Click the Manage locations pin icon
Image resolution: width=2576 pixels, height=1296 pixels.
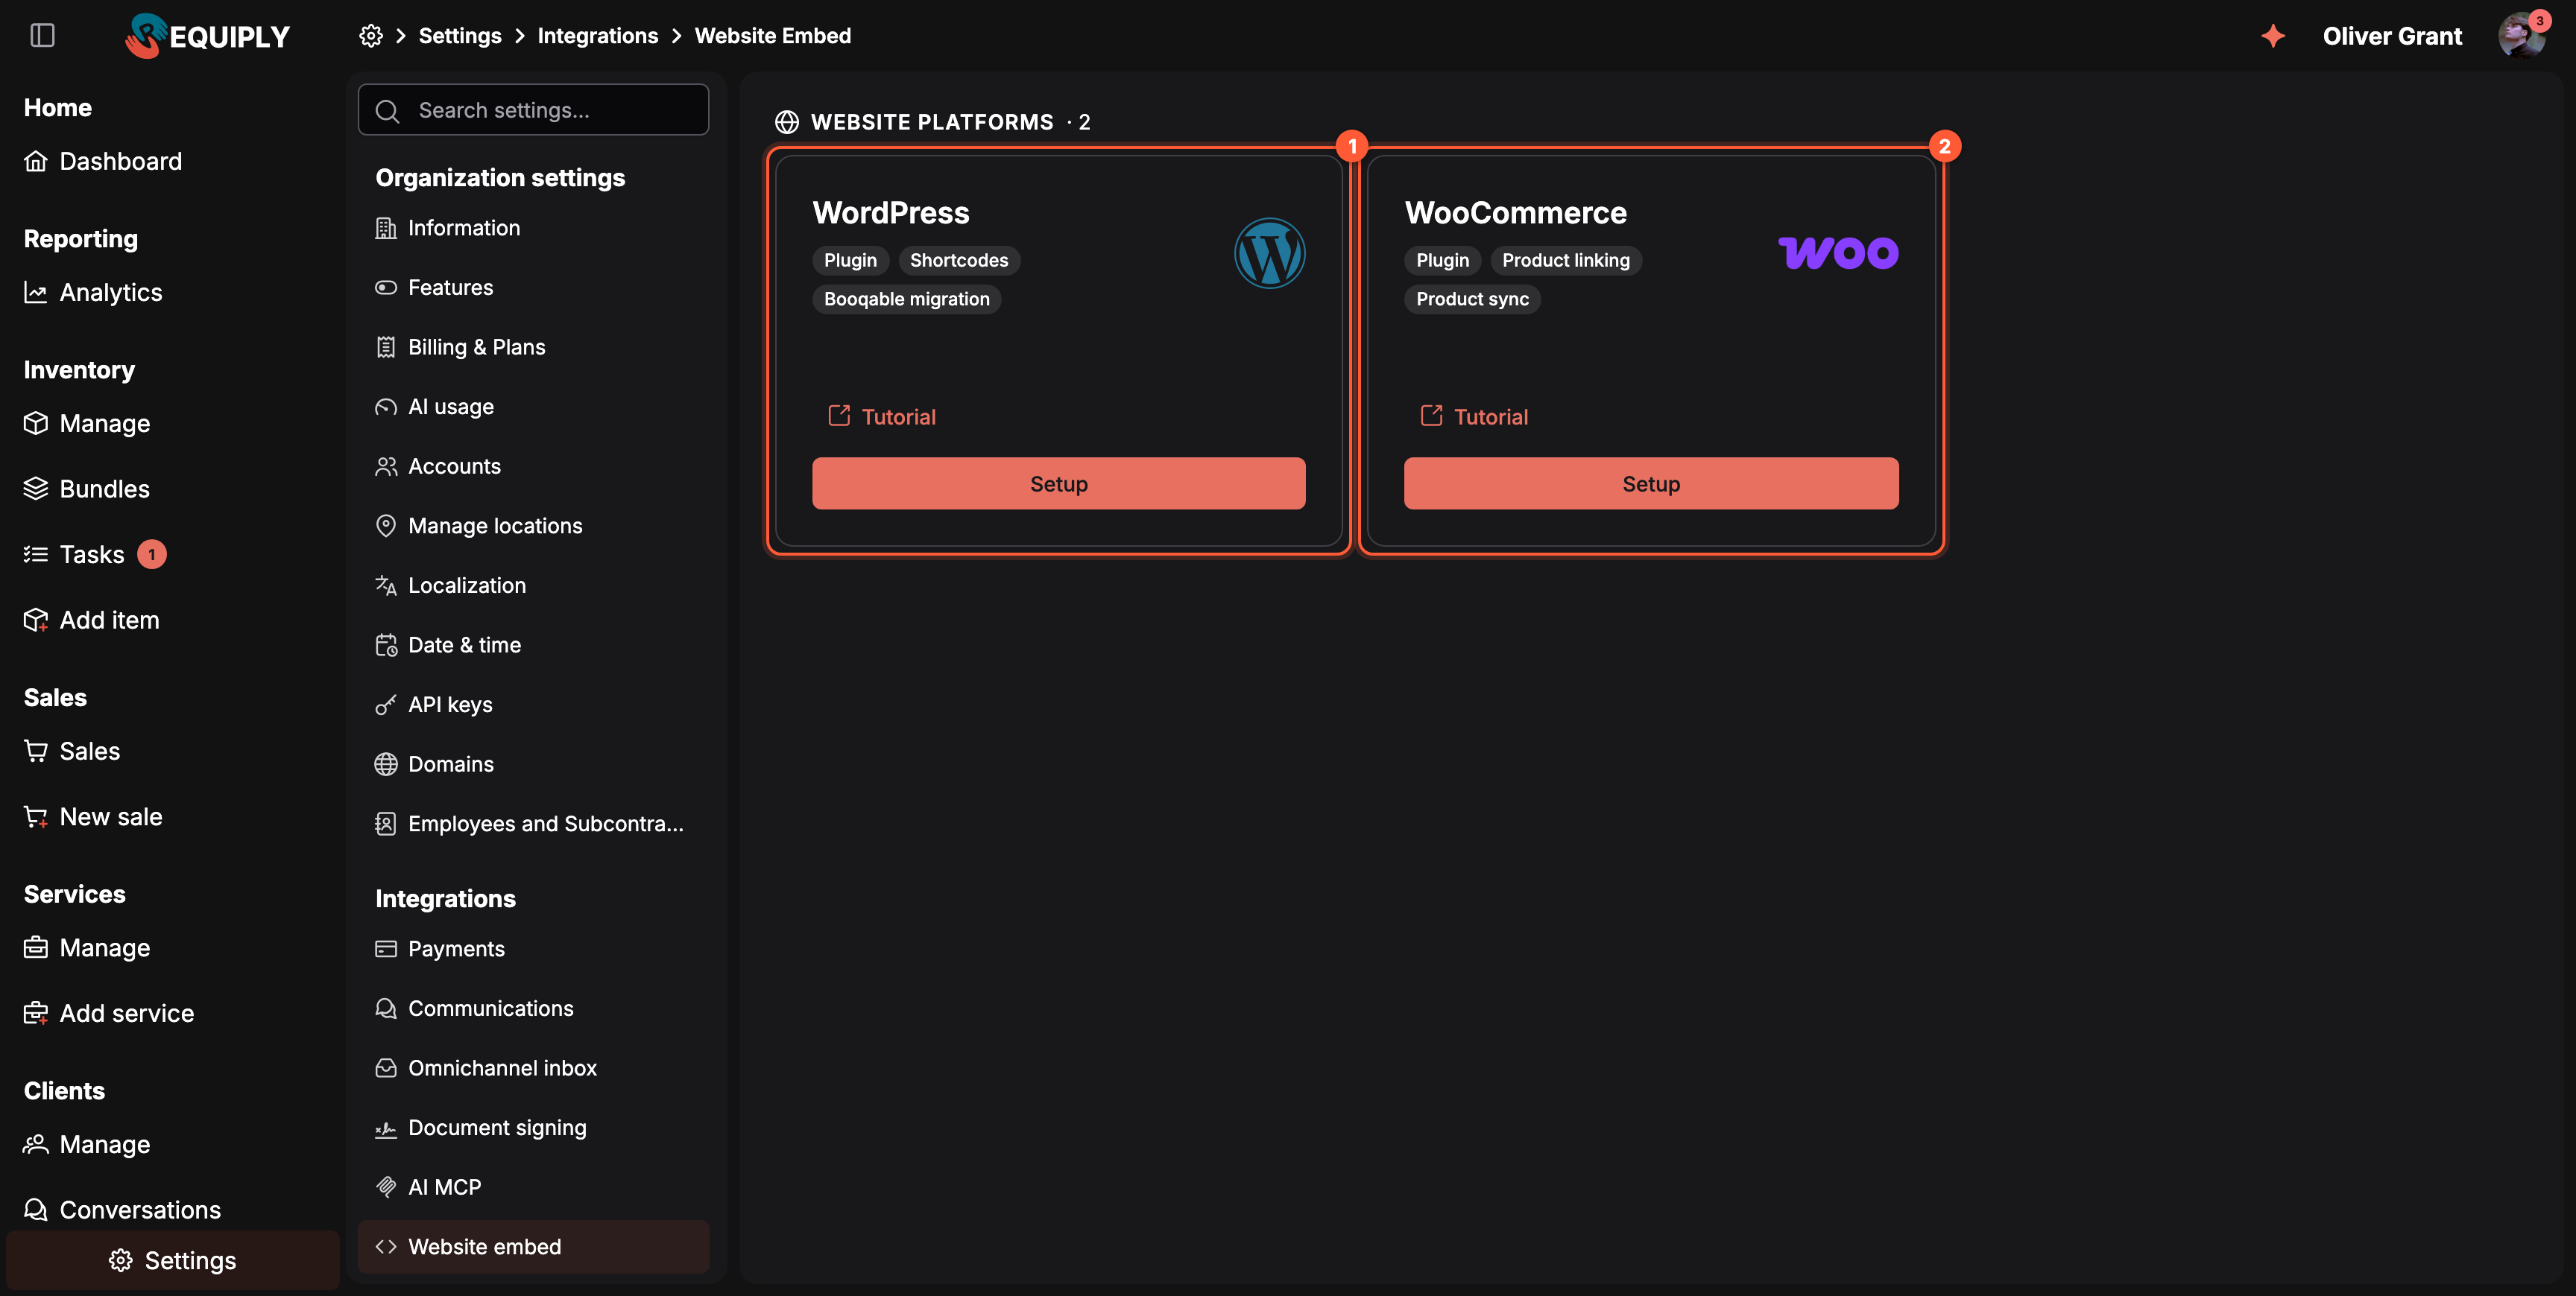coord(386,526)
